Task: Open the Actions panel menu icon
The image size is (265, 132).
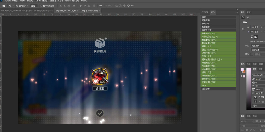Action: pyautogui.click(x=237, y=12)
